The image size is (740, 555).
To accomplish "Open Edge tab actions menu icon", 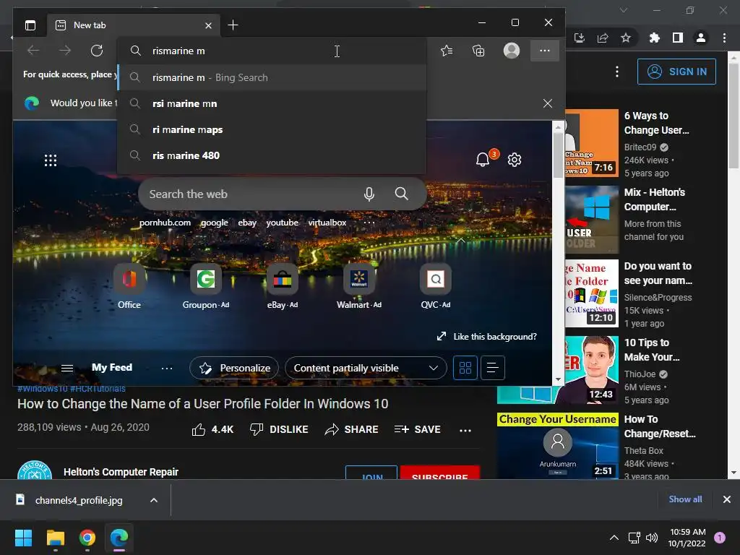I will 30,25.
